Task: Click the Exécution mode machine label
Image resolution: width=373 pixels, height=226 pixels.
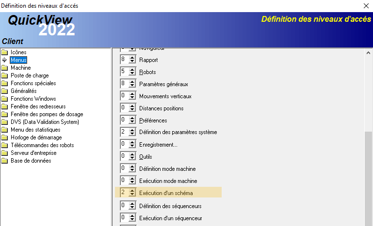Action: point(168,181)
